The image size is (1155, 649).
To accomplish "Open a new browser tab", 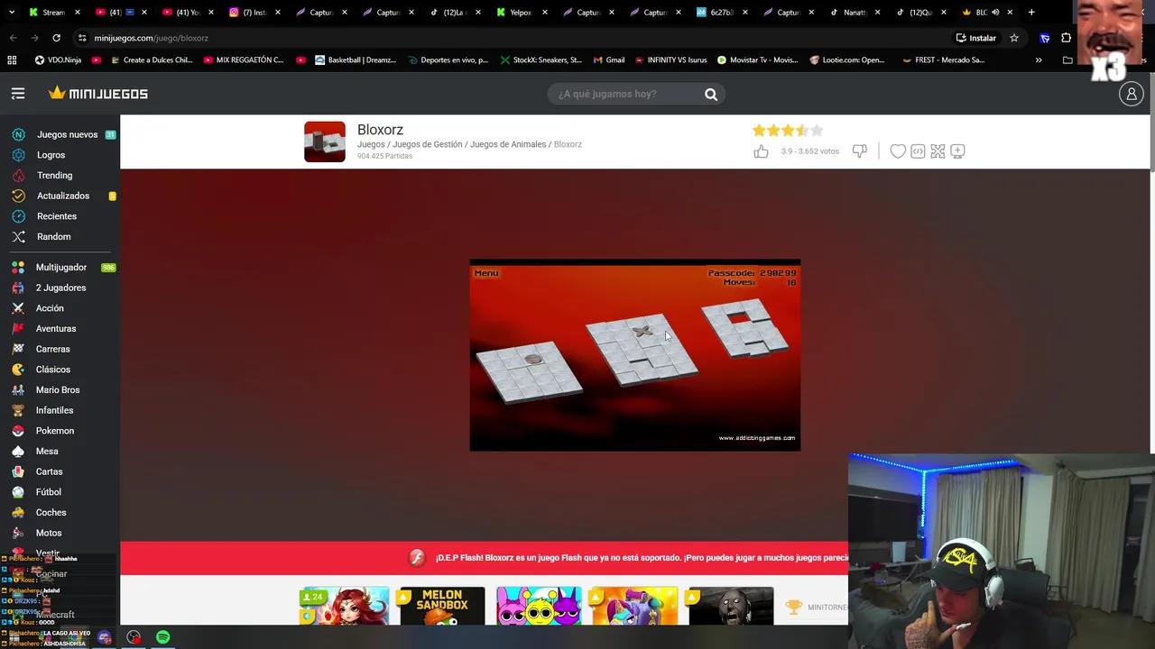I will (x=1031, y=13).
